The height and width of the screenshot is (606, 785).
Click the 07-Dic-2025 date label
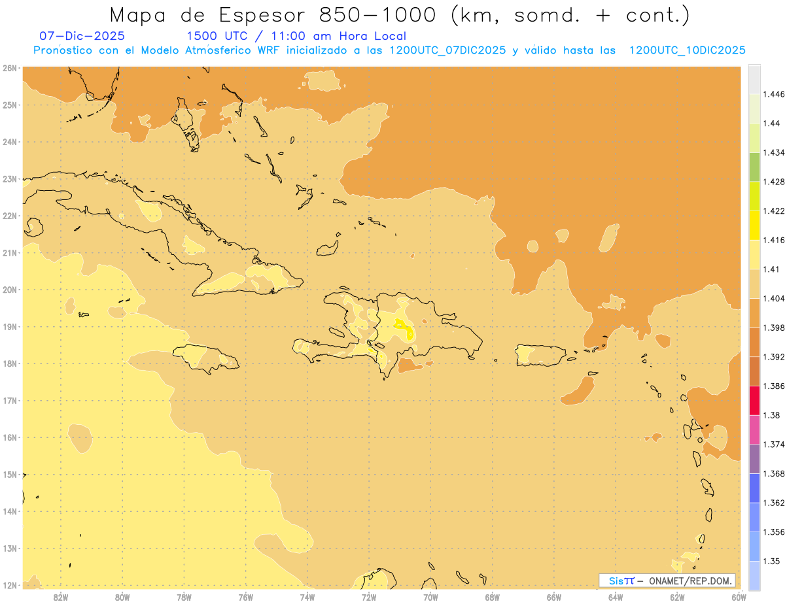tap(82, 36)
